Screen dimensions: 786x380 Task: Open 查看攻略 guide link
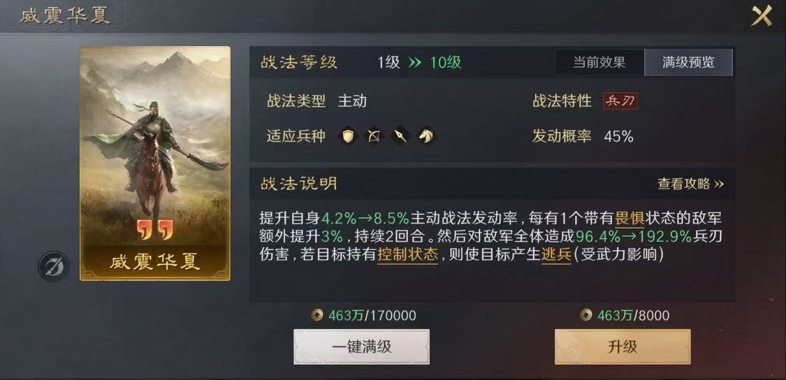click(690, 184)
